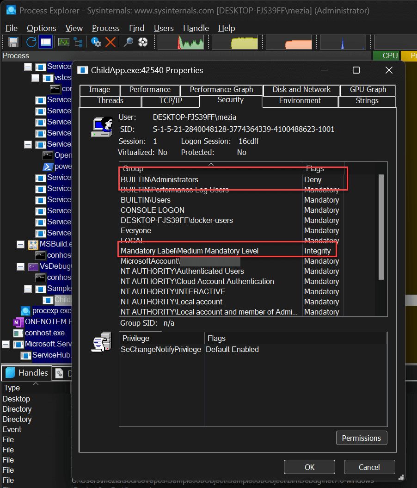Image resolution: width=417 pixels, height=488 pixels.
Task: Click the crosshair Find Window's Process icon
Action: (143, 43)
